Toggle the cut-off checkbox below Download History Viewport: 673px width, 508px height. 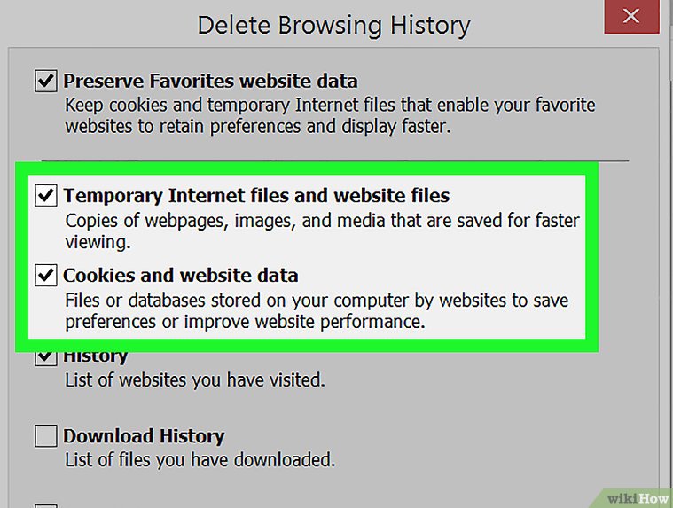click(x=45, y=505)
